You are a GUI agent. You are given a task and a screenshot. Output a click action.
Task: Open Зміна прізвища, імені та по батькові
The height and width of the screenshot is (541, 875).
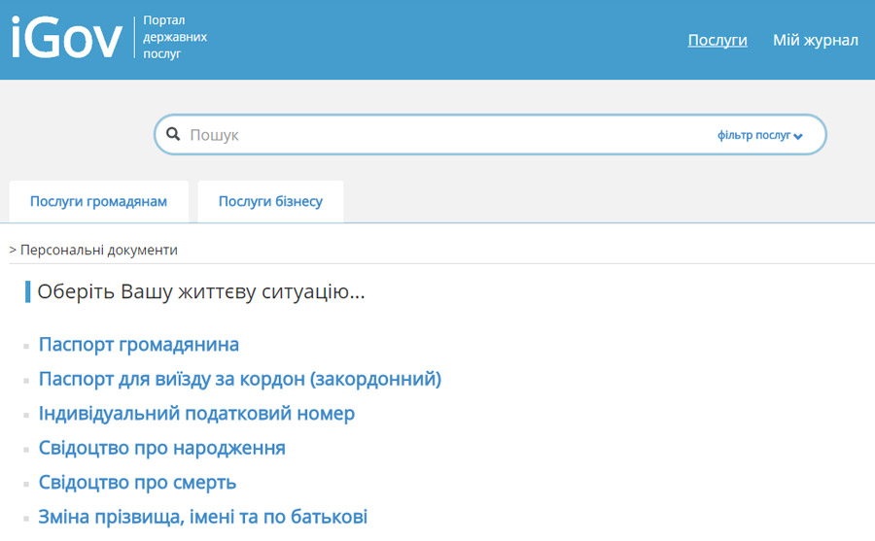click(202, 517)
